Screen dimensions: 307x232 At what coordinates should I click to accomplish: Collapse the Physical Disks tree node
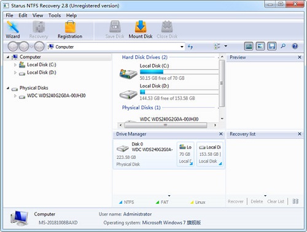coord(8,88)
